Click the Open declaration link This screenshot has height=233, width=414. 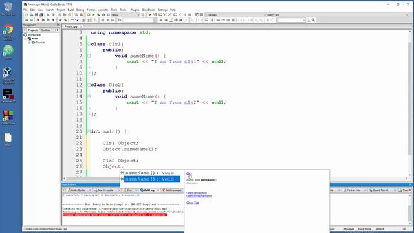tap(197, 193)
